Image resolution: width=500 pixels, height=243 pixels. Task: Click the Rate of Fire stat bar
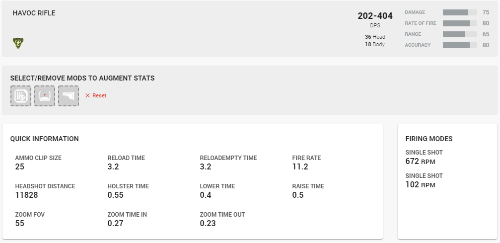click(459, 23)
